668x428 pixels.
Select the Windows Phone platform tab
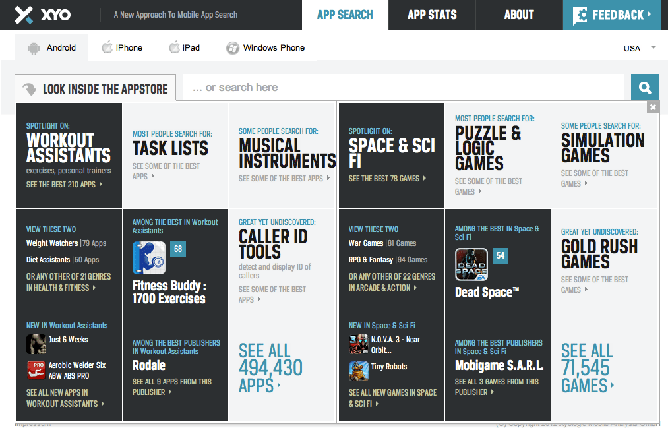click(265, 47)
